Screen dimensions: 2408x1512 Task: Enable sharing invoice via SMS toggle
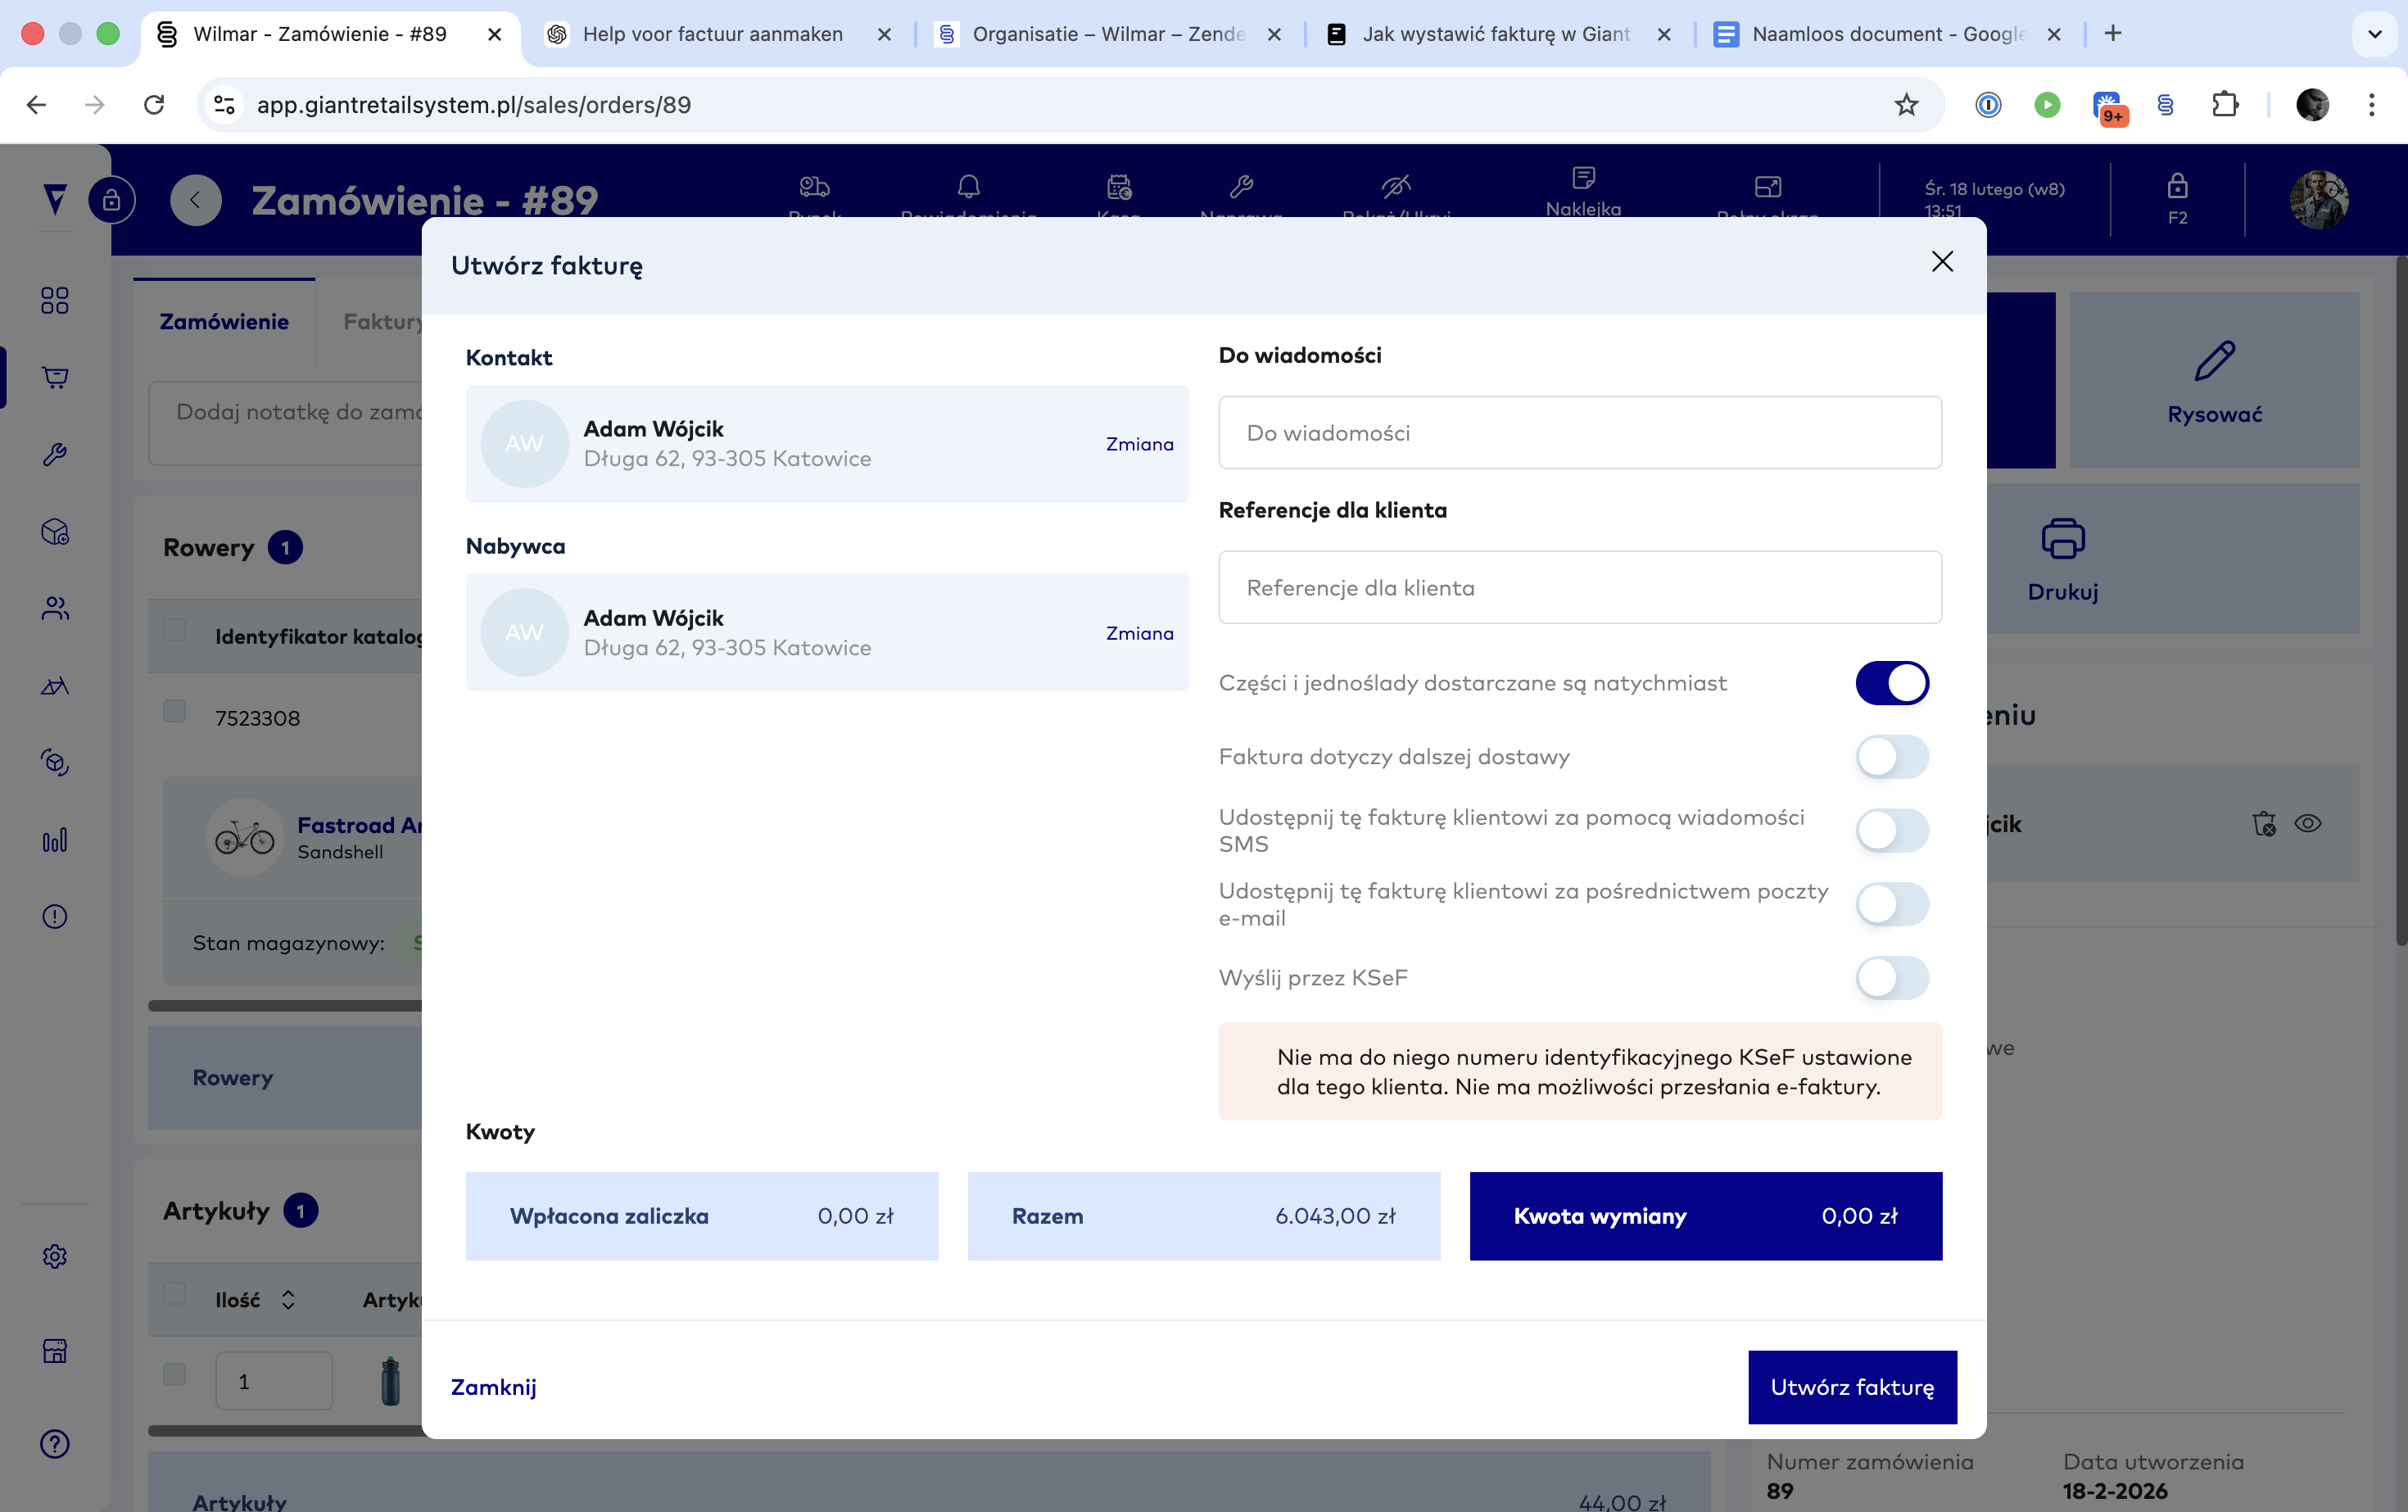1892,830
